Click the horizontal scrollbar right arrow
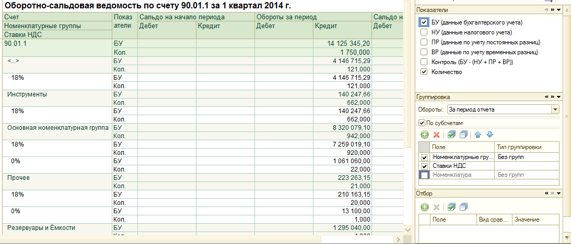This screenshot has width=571, height=244. [x=398, y=239]
